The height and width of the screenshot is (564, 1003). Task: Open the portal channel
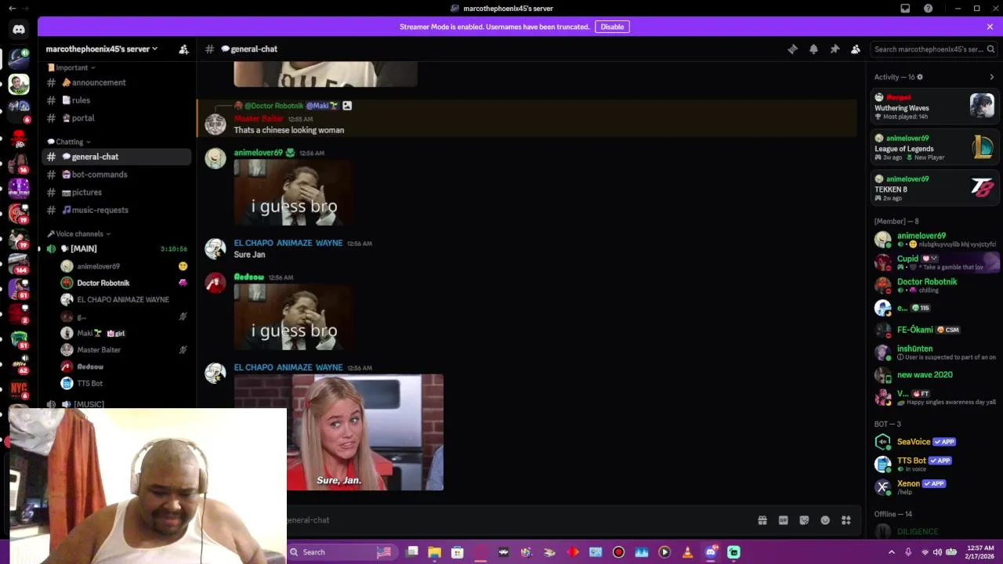pyautogui.click(x=116, y=118)
